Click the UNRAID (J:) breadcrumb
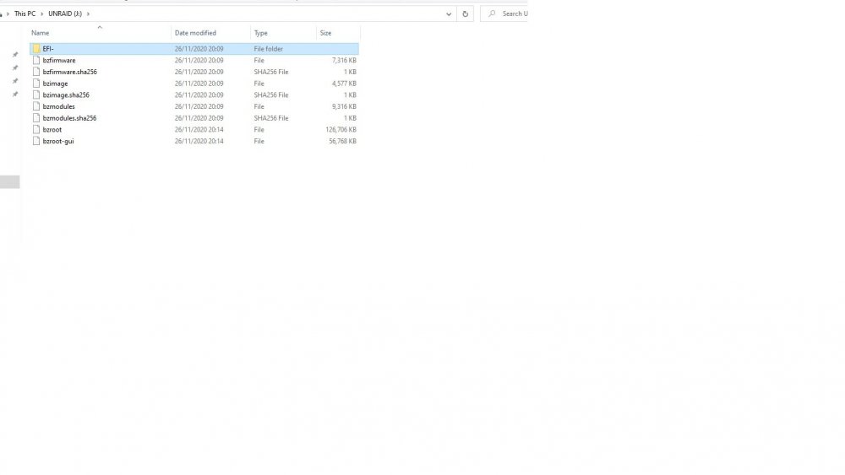Image resolution: width=845 pixels, height=475 pixels. [x=65, y=14]
